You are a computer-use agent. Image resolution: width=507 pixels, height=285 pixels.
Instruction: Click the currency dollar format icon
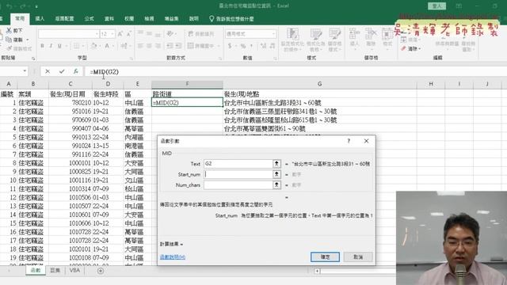click(230, 46)
